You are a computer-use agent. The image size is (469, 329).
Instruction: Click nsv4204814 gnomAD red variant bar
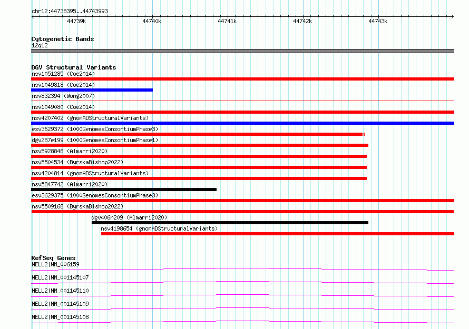199,178
